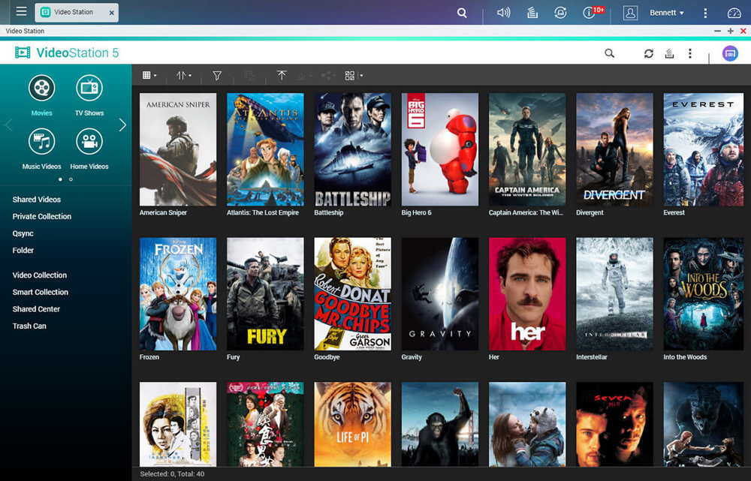The height and width of the screenshot is (481, 751).
Task: Click the filter funnel icon in the toolbar
Action: (x=217, y=76)
